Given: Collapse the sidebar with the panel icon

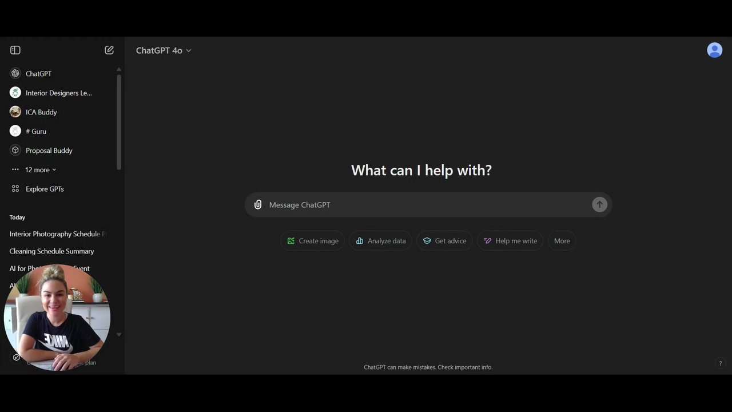Looking at the screenshot, I should [x=15, y=50].
